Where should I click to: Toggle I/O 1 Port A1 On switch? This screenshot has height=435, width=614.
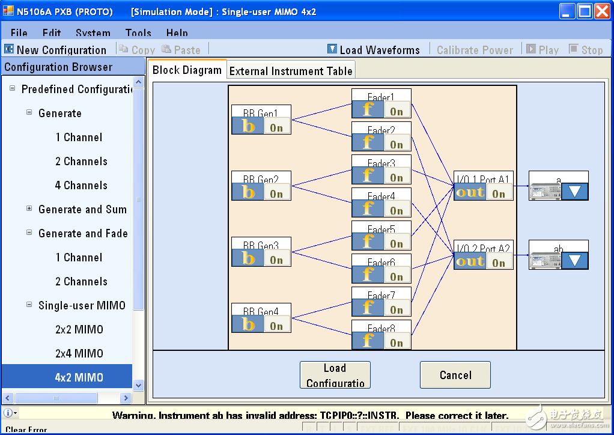click(499, 193)
